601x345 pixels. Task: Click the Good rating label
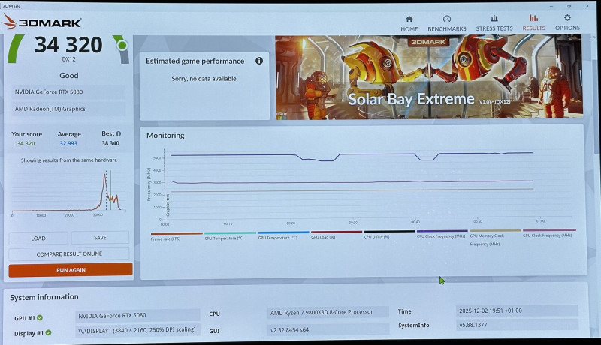coord(68,75)
